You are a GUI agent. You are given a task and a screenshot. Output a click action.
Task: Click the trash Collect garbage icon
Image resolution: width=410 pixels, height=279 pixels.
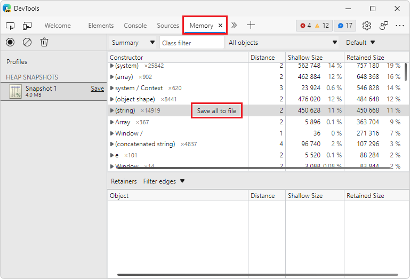44,42
